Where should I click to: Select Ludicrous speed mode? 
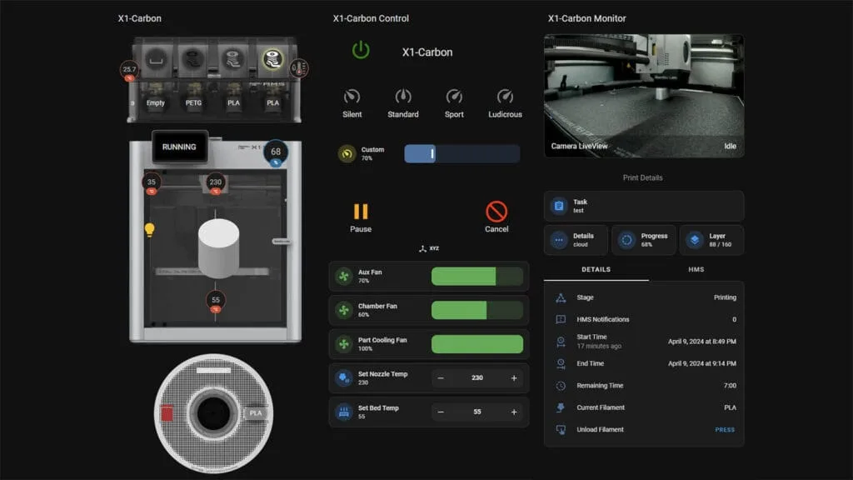pyautogui.click(x=505, y=97)
